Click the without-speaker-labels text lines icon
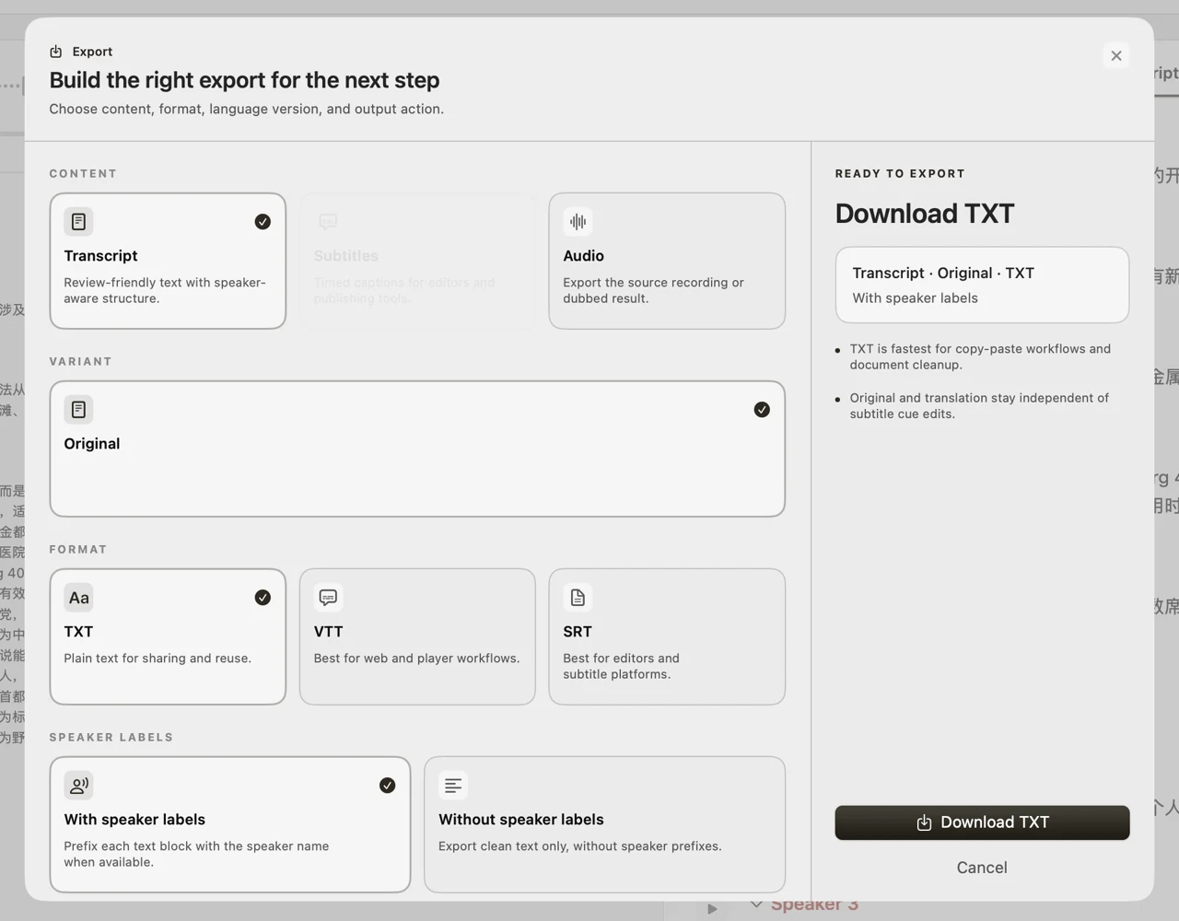 click(453, 786)
